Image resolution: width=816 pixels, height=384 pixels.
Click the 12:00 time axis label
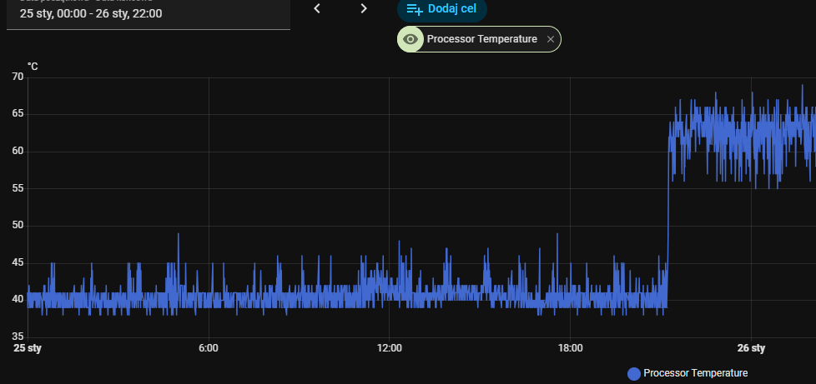click(x=389, y=348)
